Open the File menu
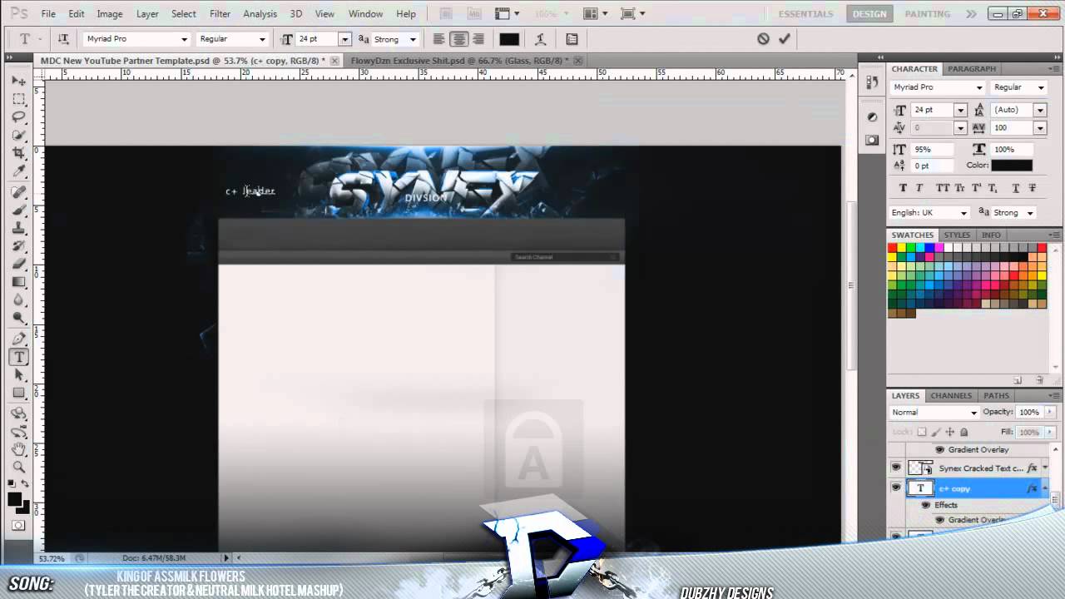 click(48, 14)
